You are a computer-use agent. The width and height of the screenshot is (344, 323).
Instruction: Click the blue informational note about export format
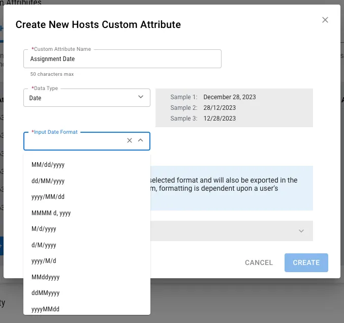pyautogui.click(x=232, y=188)
